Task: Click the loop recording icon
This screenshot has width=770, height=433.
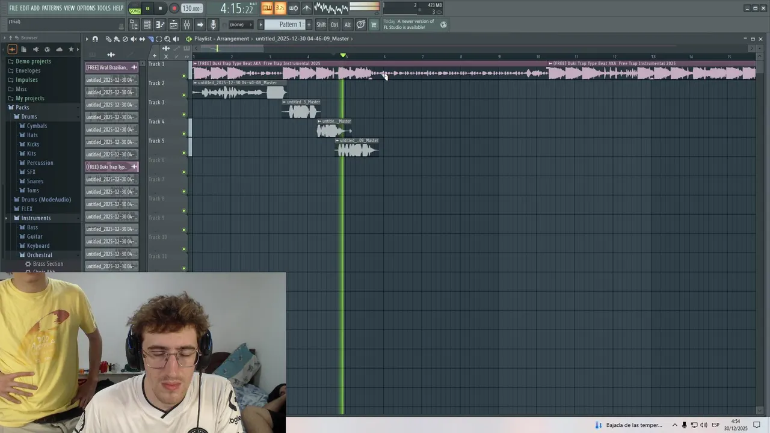Action: click(293, 8)
